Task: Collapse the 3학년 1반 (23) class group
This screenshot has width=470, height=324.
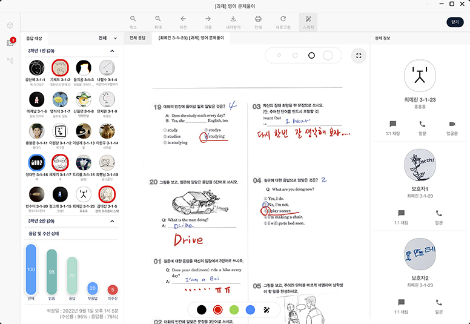Action: click(112, 51)
